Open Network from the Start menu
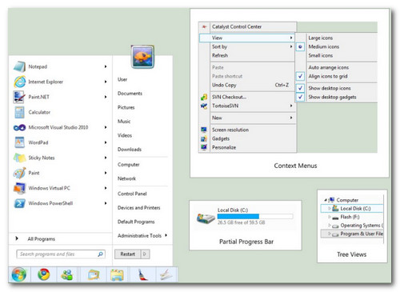Image resolution: width=400 pixels, height=292 pixels. pos(126,178)
